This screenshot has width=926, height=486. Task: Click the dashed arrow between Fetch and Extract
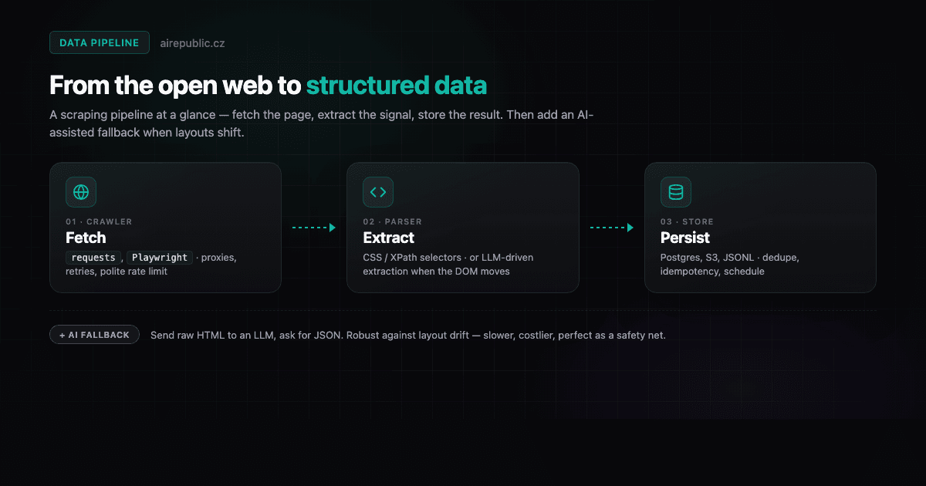tap(314, 228)
